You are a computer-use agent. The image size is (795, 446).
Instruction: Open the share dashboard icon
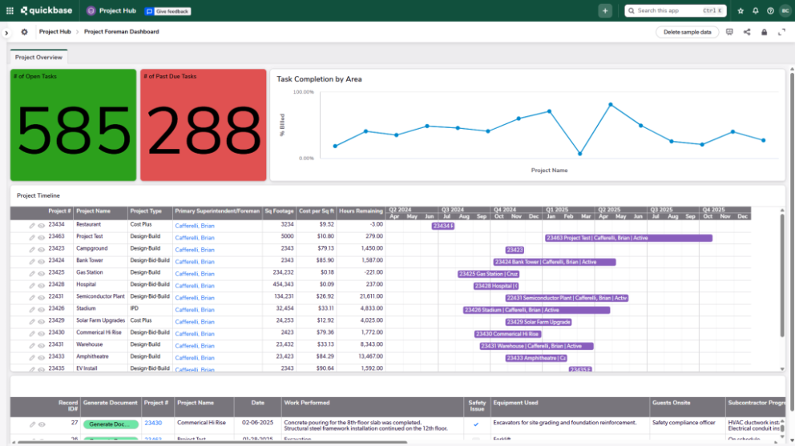pos(747,32)
